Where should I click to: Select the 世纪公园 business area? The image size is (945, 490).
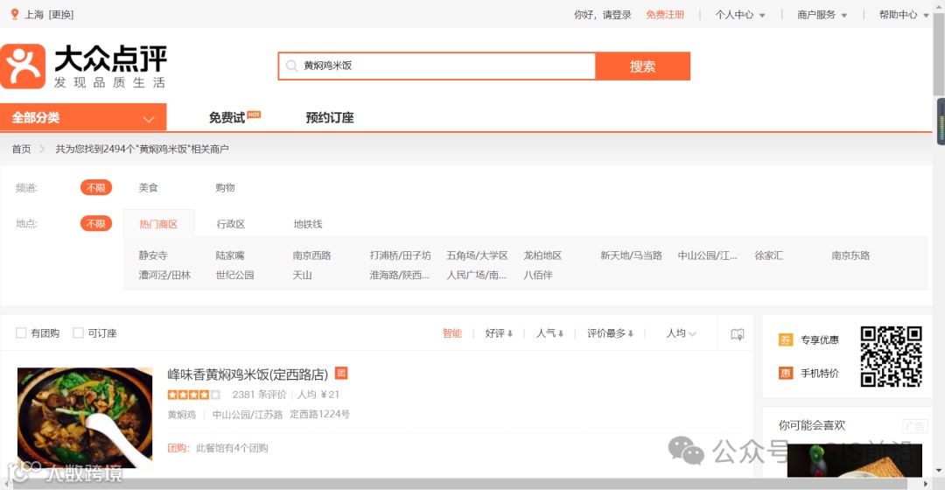point(235,275)
